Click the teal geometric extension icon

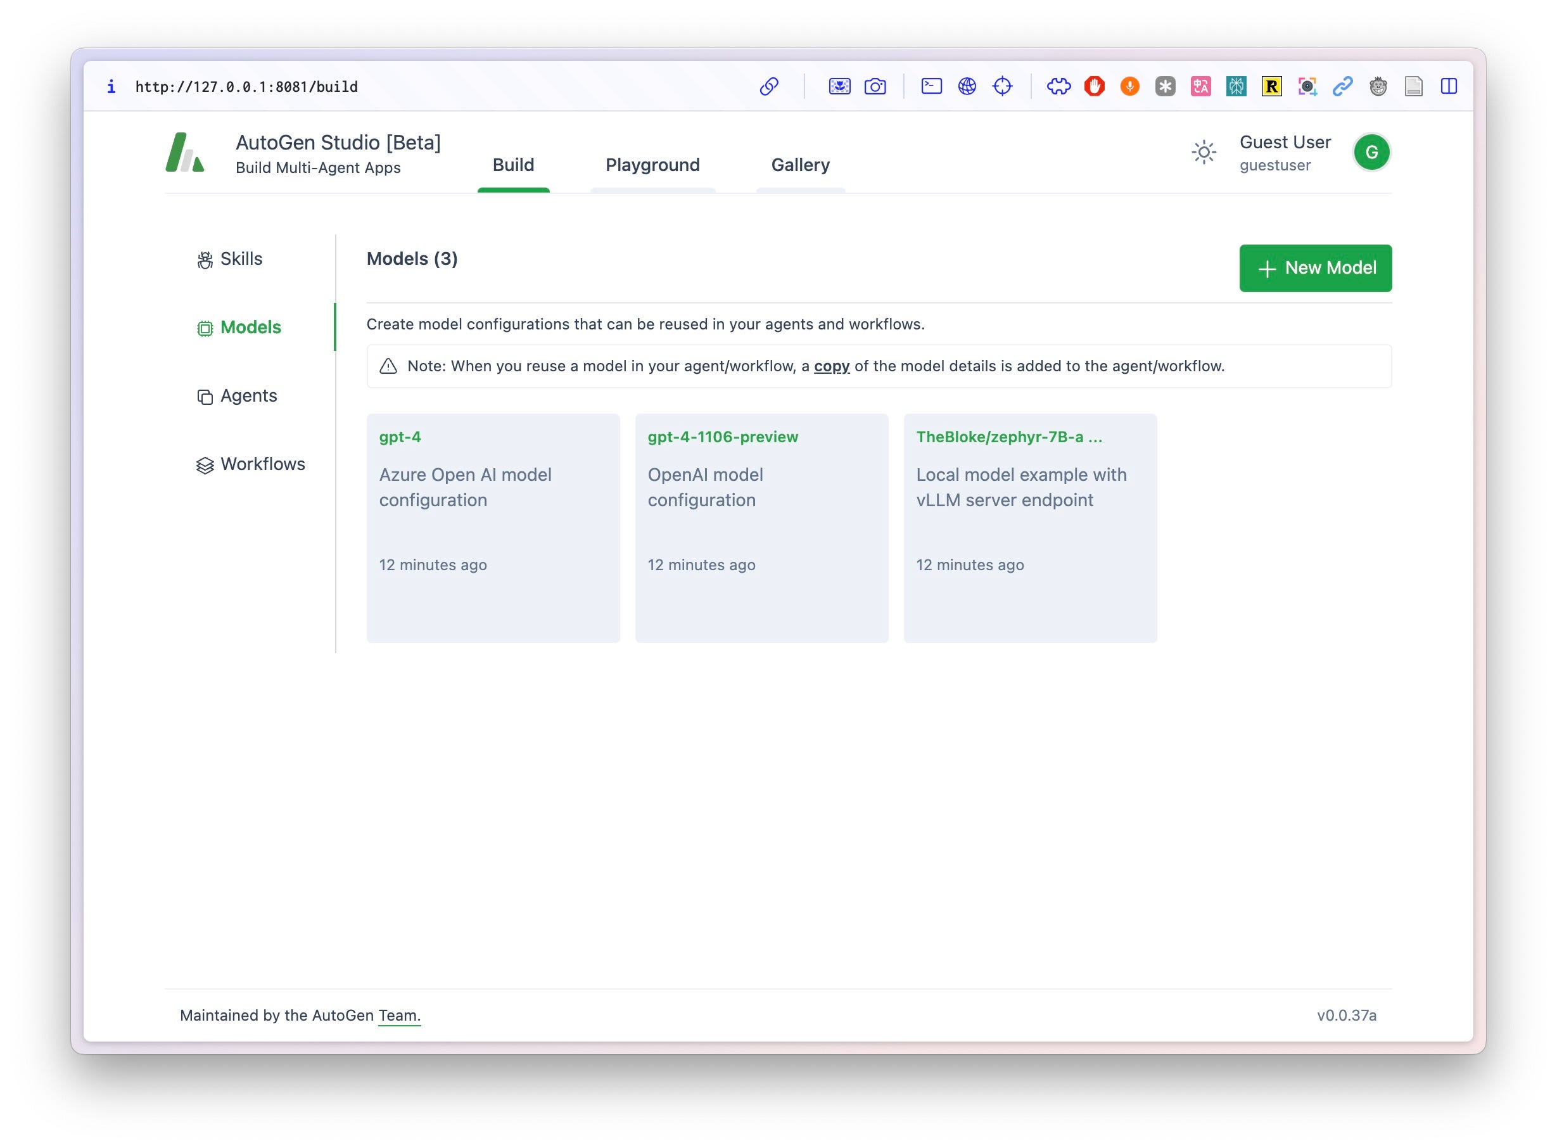(x=1236, y=86)
